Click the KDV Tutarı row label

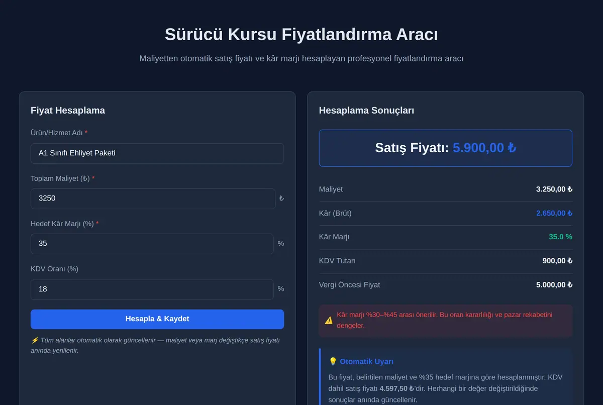coord(337,261)
